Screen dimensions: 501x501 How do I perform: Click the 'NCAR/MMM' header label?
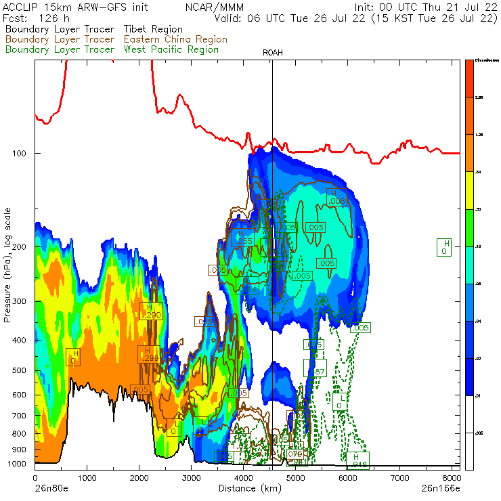point(215,7)
